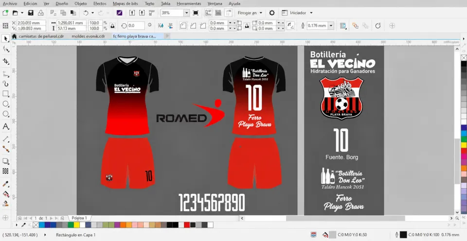The height and width of the screenshot is (241, 467).
Task: Expand the color palette flyout arrow
Action: [17, 225]
